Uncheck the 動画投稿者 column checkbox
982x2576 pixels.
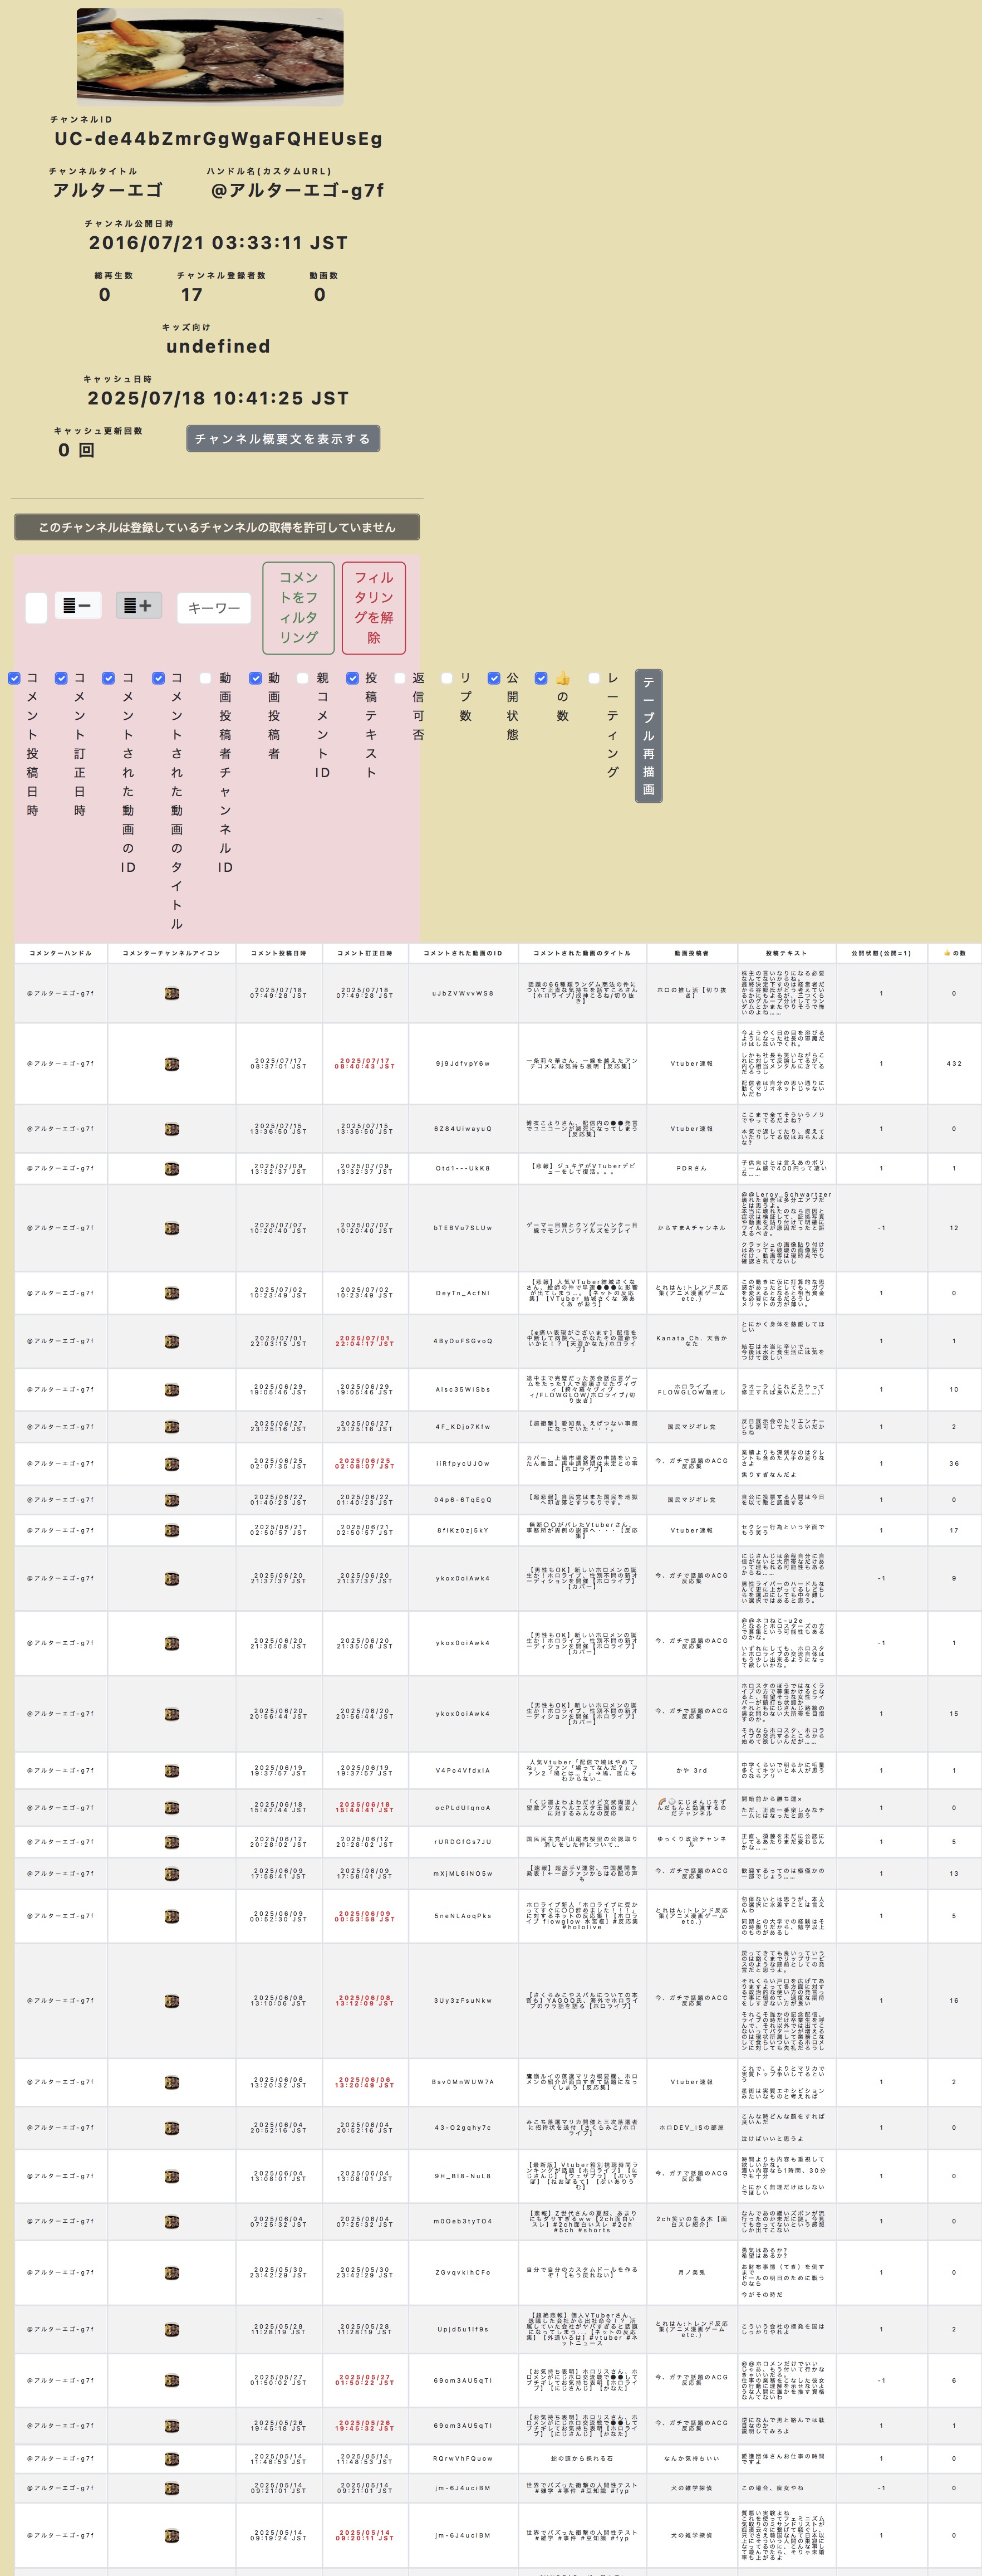[x=255, y=678]
